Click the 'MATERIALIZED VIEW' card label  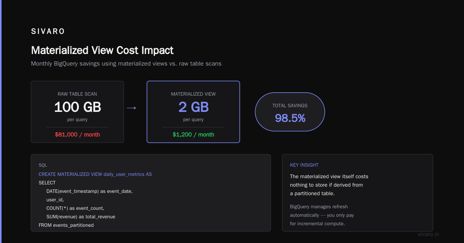[193, 94]
